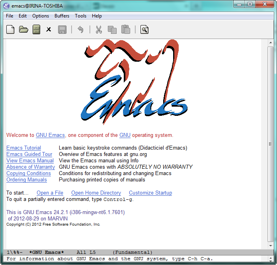Screen dimensions: 277x265
Task: Click the minibuffer scroll down arrow
Action: point(271,261)
